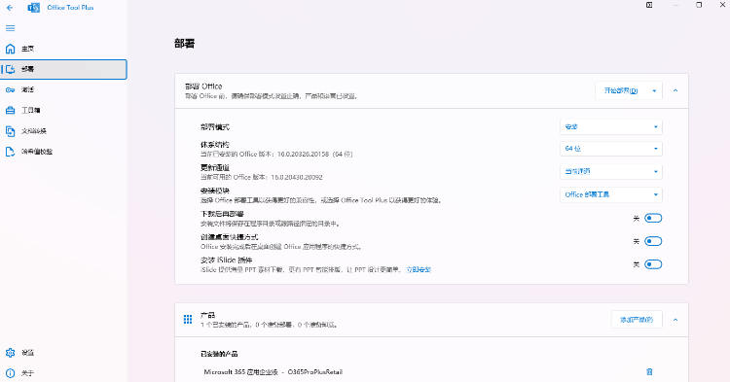Click the 已安装的产品 subheading
Image resolution: width=730 pixels, height=382 pixels.
pos(219,354)
